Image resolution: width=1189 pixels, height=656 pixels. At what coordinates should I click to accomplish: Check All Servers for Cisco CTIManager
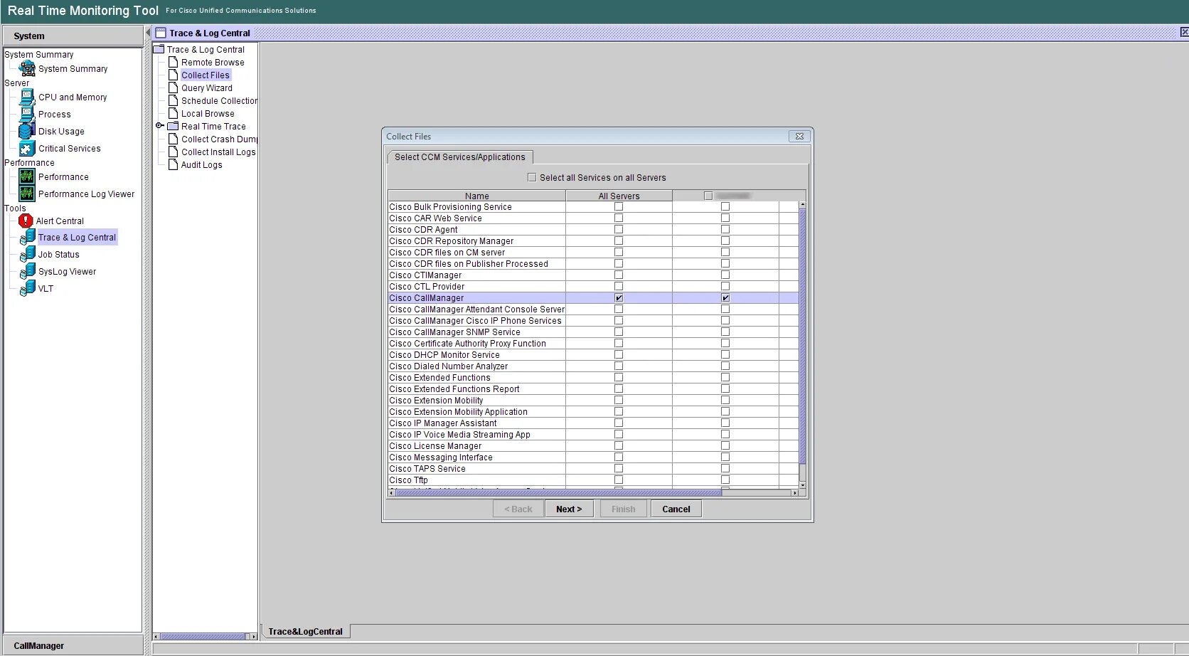619,275
